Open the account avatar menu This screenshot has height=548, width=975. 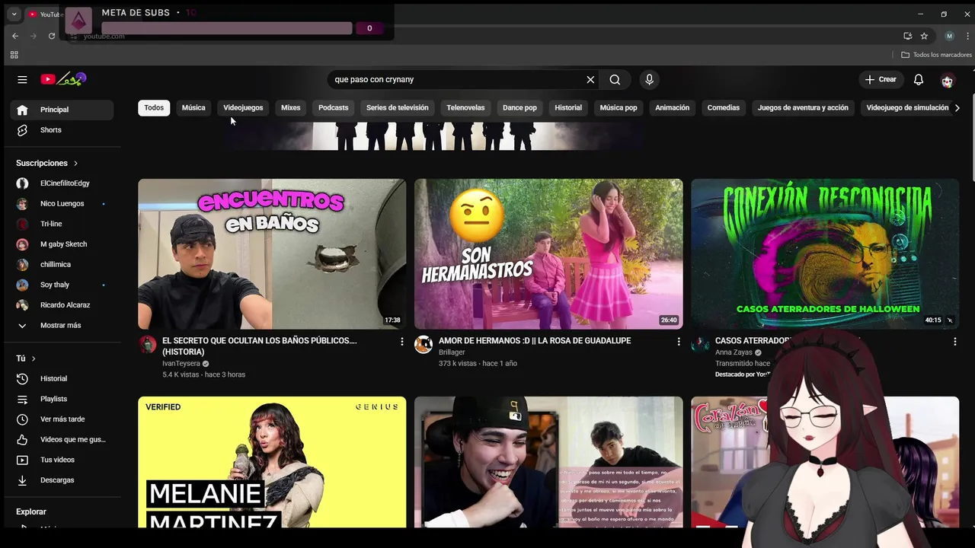(947, 80)
